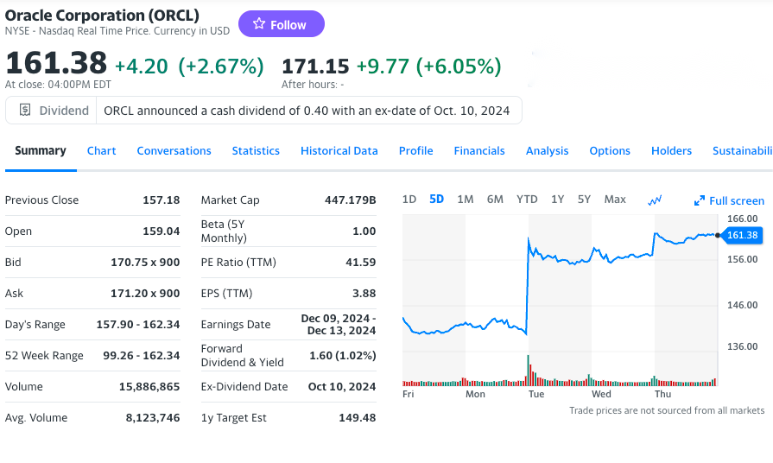This screenshot has width=773, height=463.
Task: Switch to the Chart tab
Action: (x=102, y=151)
